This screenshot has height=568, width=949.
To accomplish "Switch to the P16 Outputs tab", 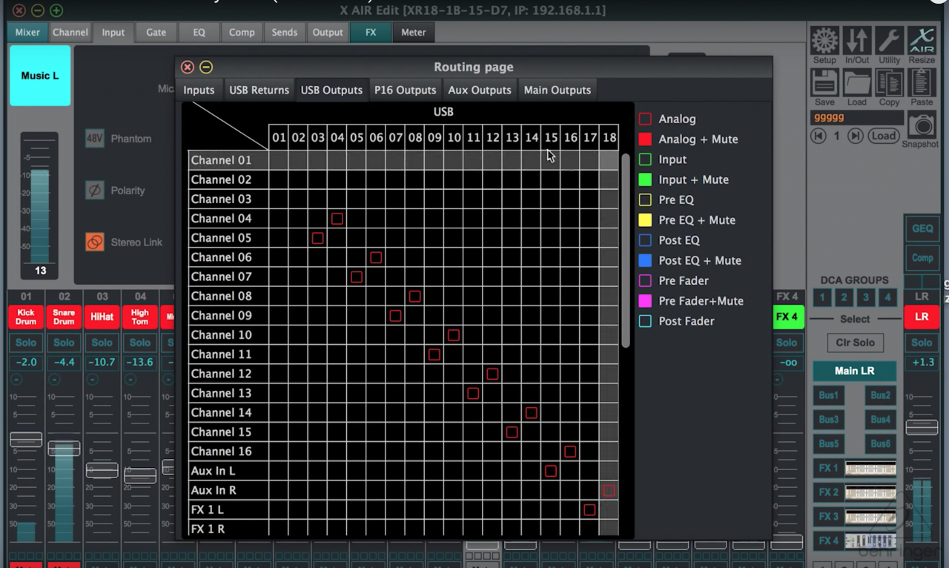I will pos(405,90).
